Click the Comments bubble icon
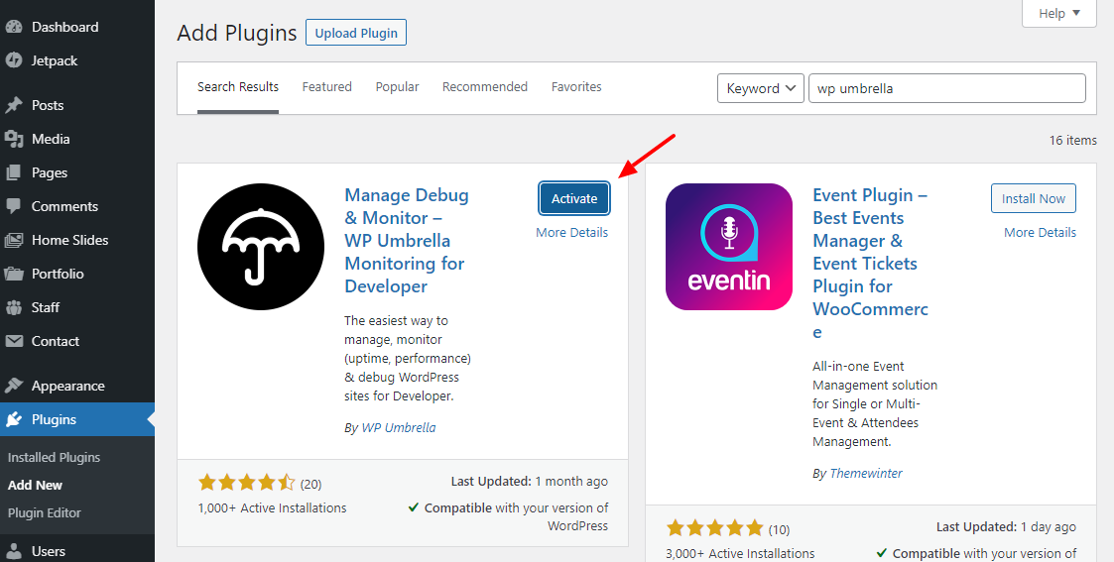 click(x=14, y=206)
